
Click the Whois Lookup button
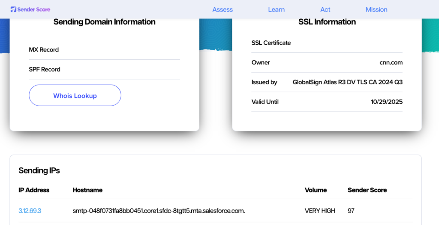[75, 95]
